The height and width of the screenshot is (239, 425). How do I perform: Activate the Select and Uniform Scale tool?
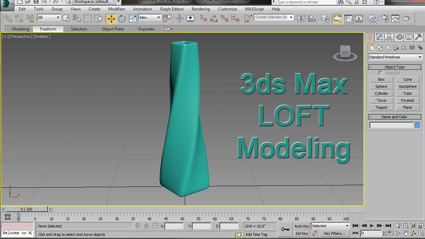click(x=133, y=19)
